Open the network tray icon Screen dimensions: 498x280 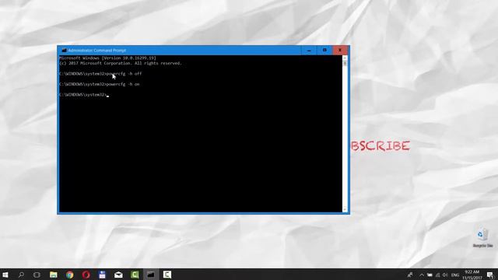pyautogui.click(x=437, y=275)
